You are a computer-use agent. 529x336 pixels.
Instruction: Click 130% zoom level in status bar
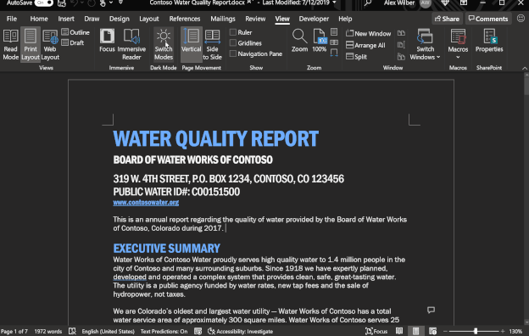pyautogui.click(x=515, y=331)
